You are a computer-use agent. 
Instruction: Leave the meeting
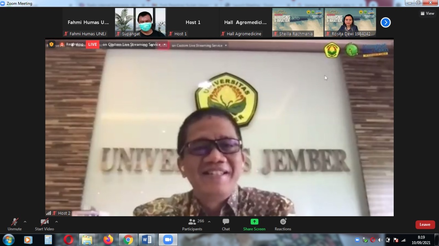click(x=425, y=224)
